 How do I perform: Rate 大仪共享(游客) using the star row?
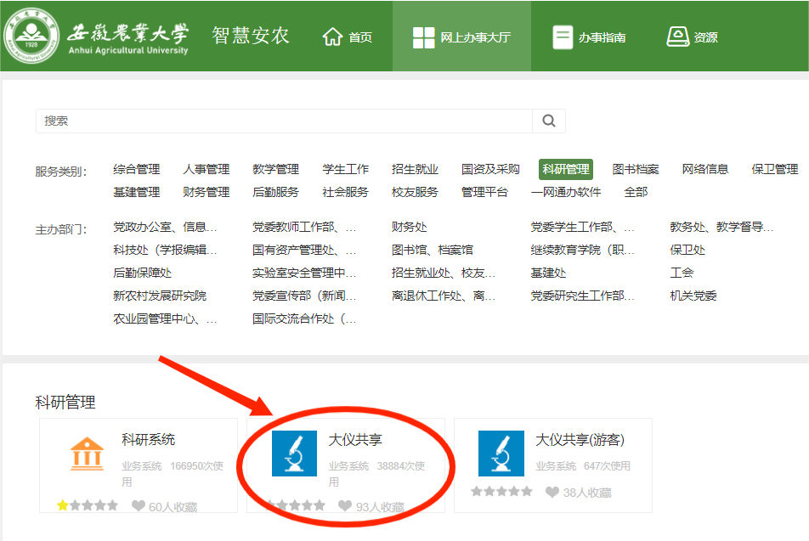tap(501, 492)
